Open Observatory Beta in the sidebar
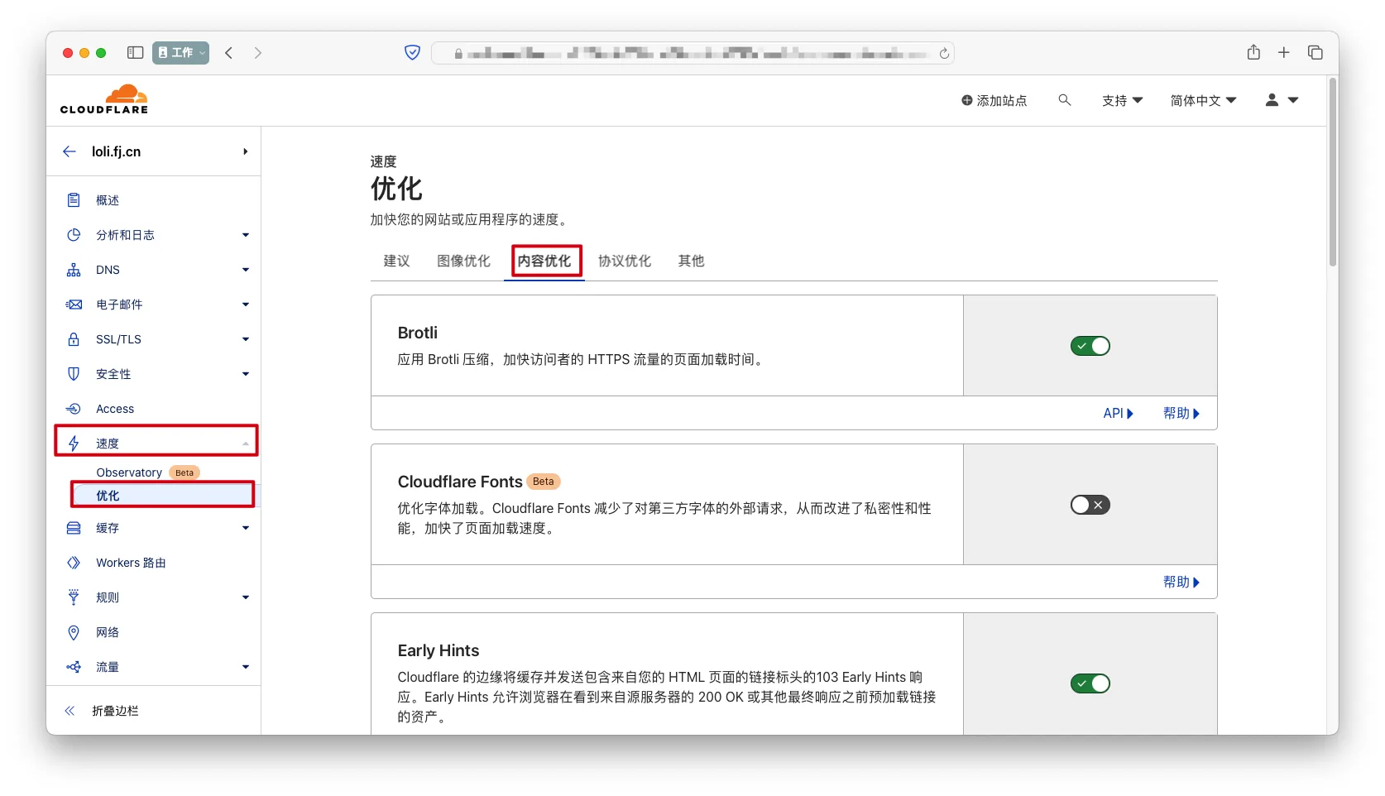The height and width of the screenshot is (796, 1385). coord(148,472)
